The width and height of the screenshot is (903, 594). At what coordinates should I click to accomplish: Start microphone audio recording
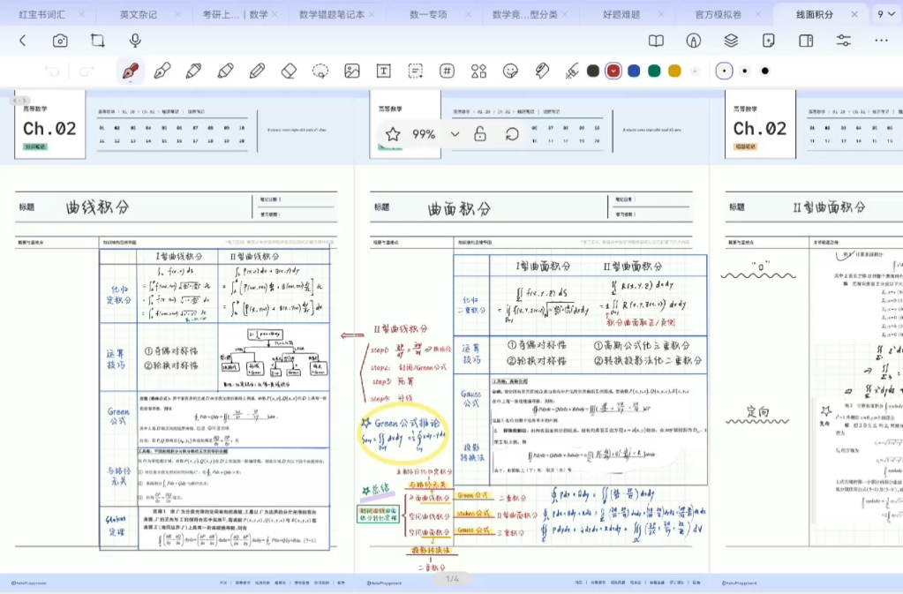coord(135,41)
